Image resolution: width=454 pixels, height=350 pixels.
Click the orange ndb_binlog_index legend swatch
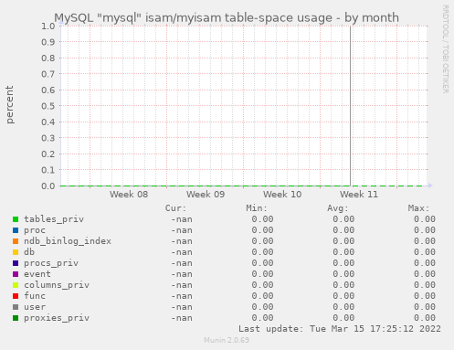point(16,241)
